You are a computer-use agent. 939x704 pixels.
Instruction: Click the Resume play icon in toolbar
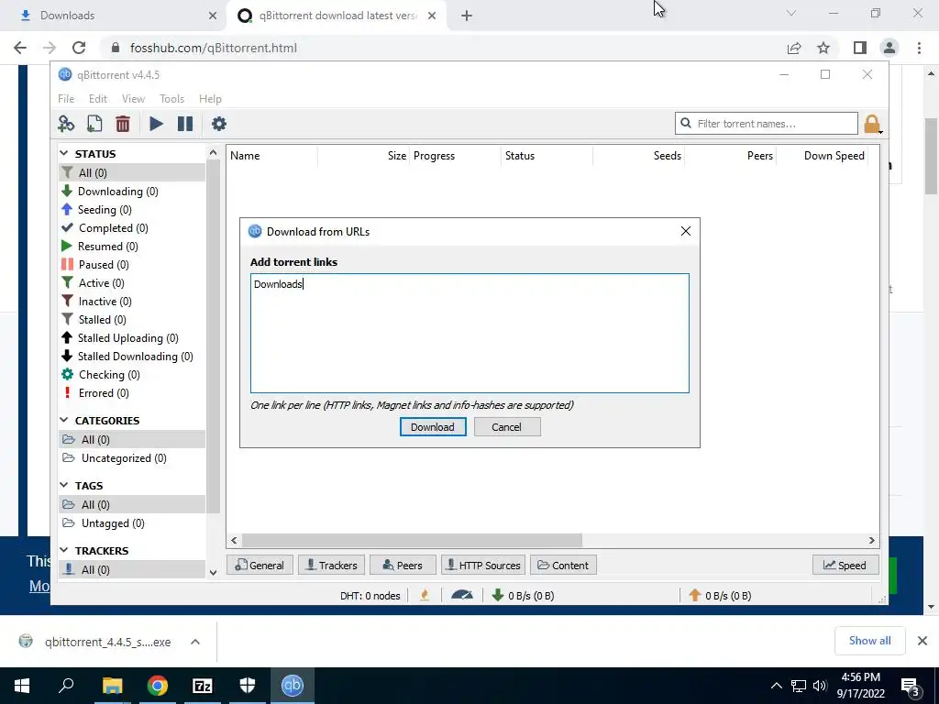click(x=156, y=124)
